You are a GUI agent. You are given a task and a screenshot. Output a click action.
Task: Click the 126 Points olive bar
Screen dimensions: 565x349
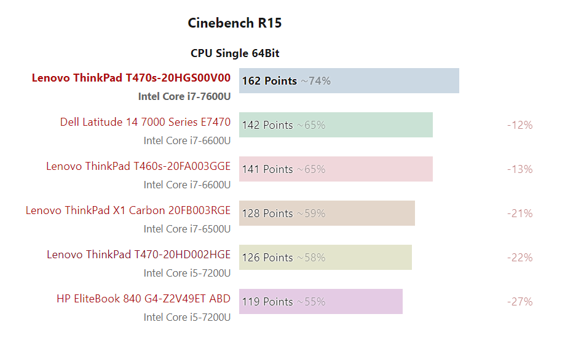325,258
